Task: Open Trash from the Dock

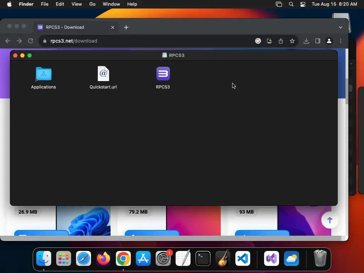Action: coord(320,258)
